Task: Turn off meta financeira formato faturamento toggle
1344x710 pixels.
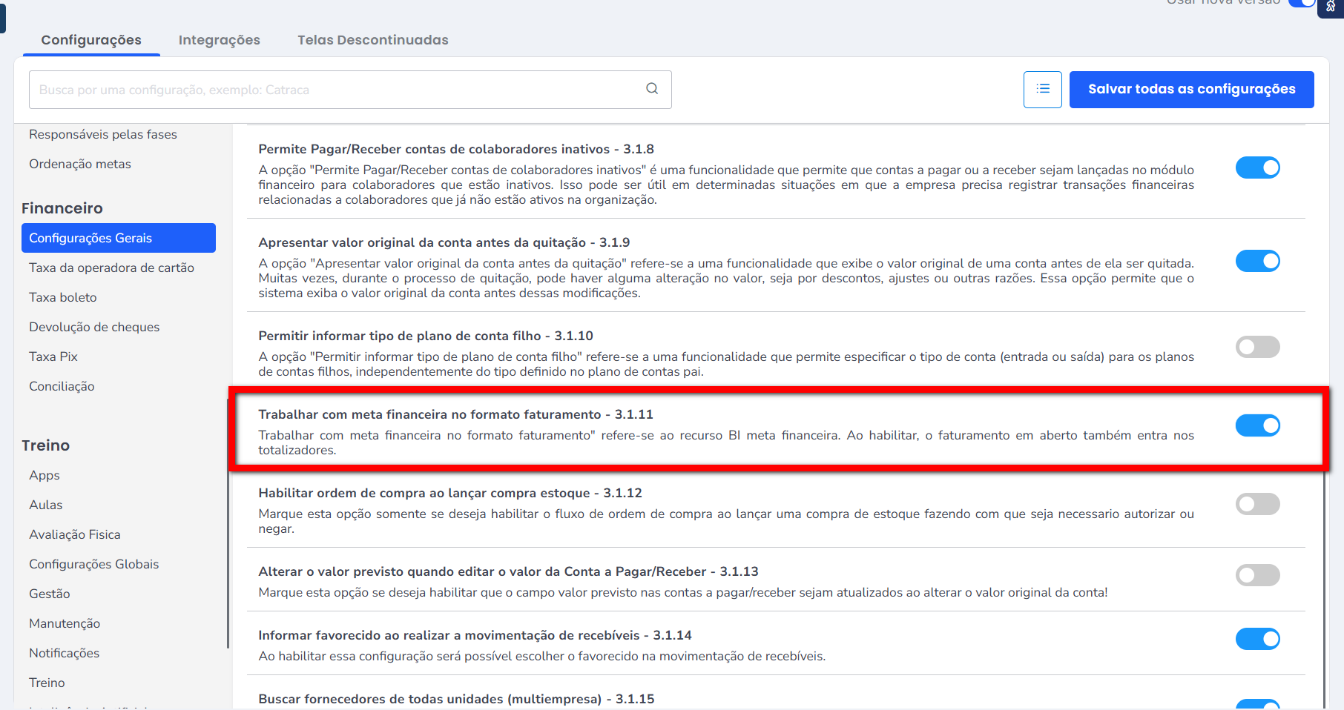Action: [1257, 425]
